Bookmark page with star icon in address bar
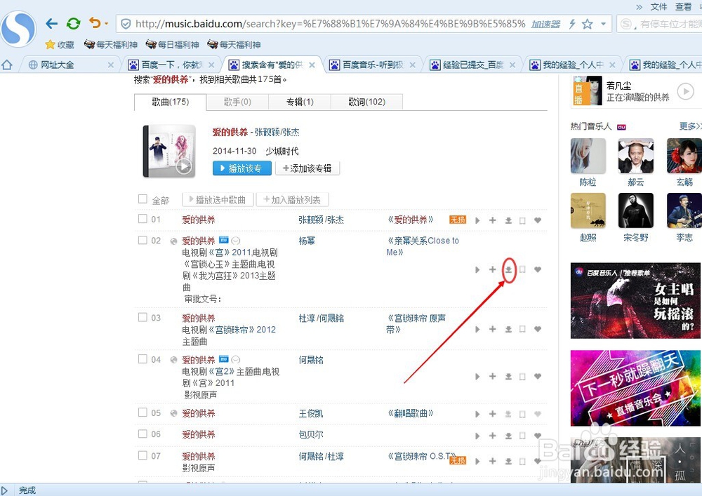Screen dimensions: 702x496 (588, 24)
